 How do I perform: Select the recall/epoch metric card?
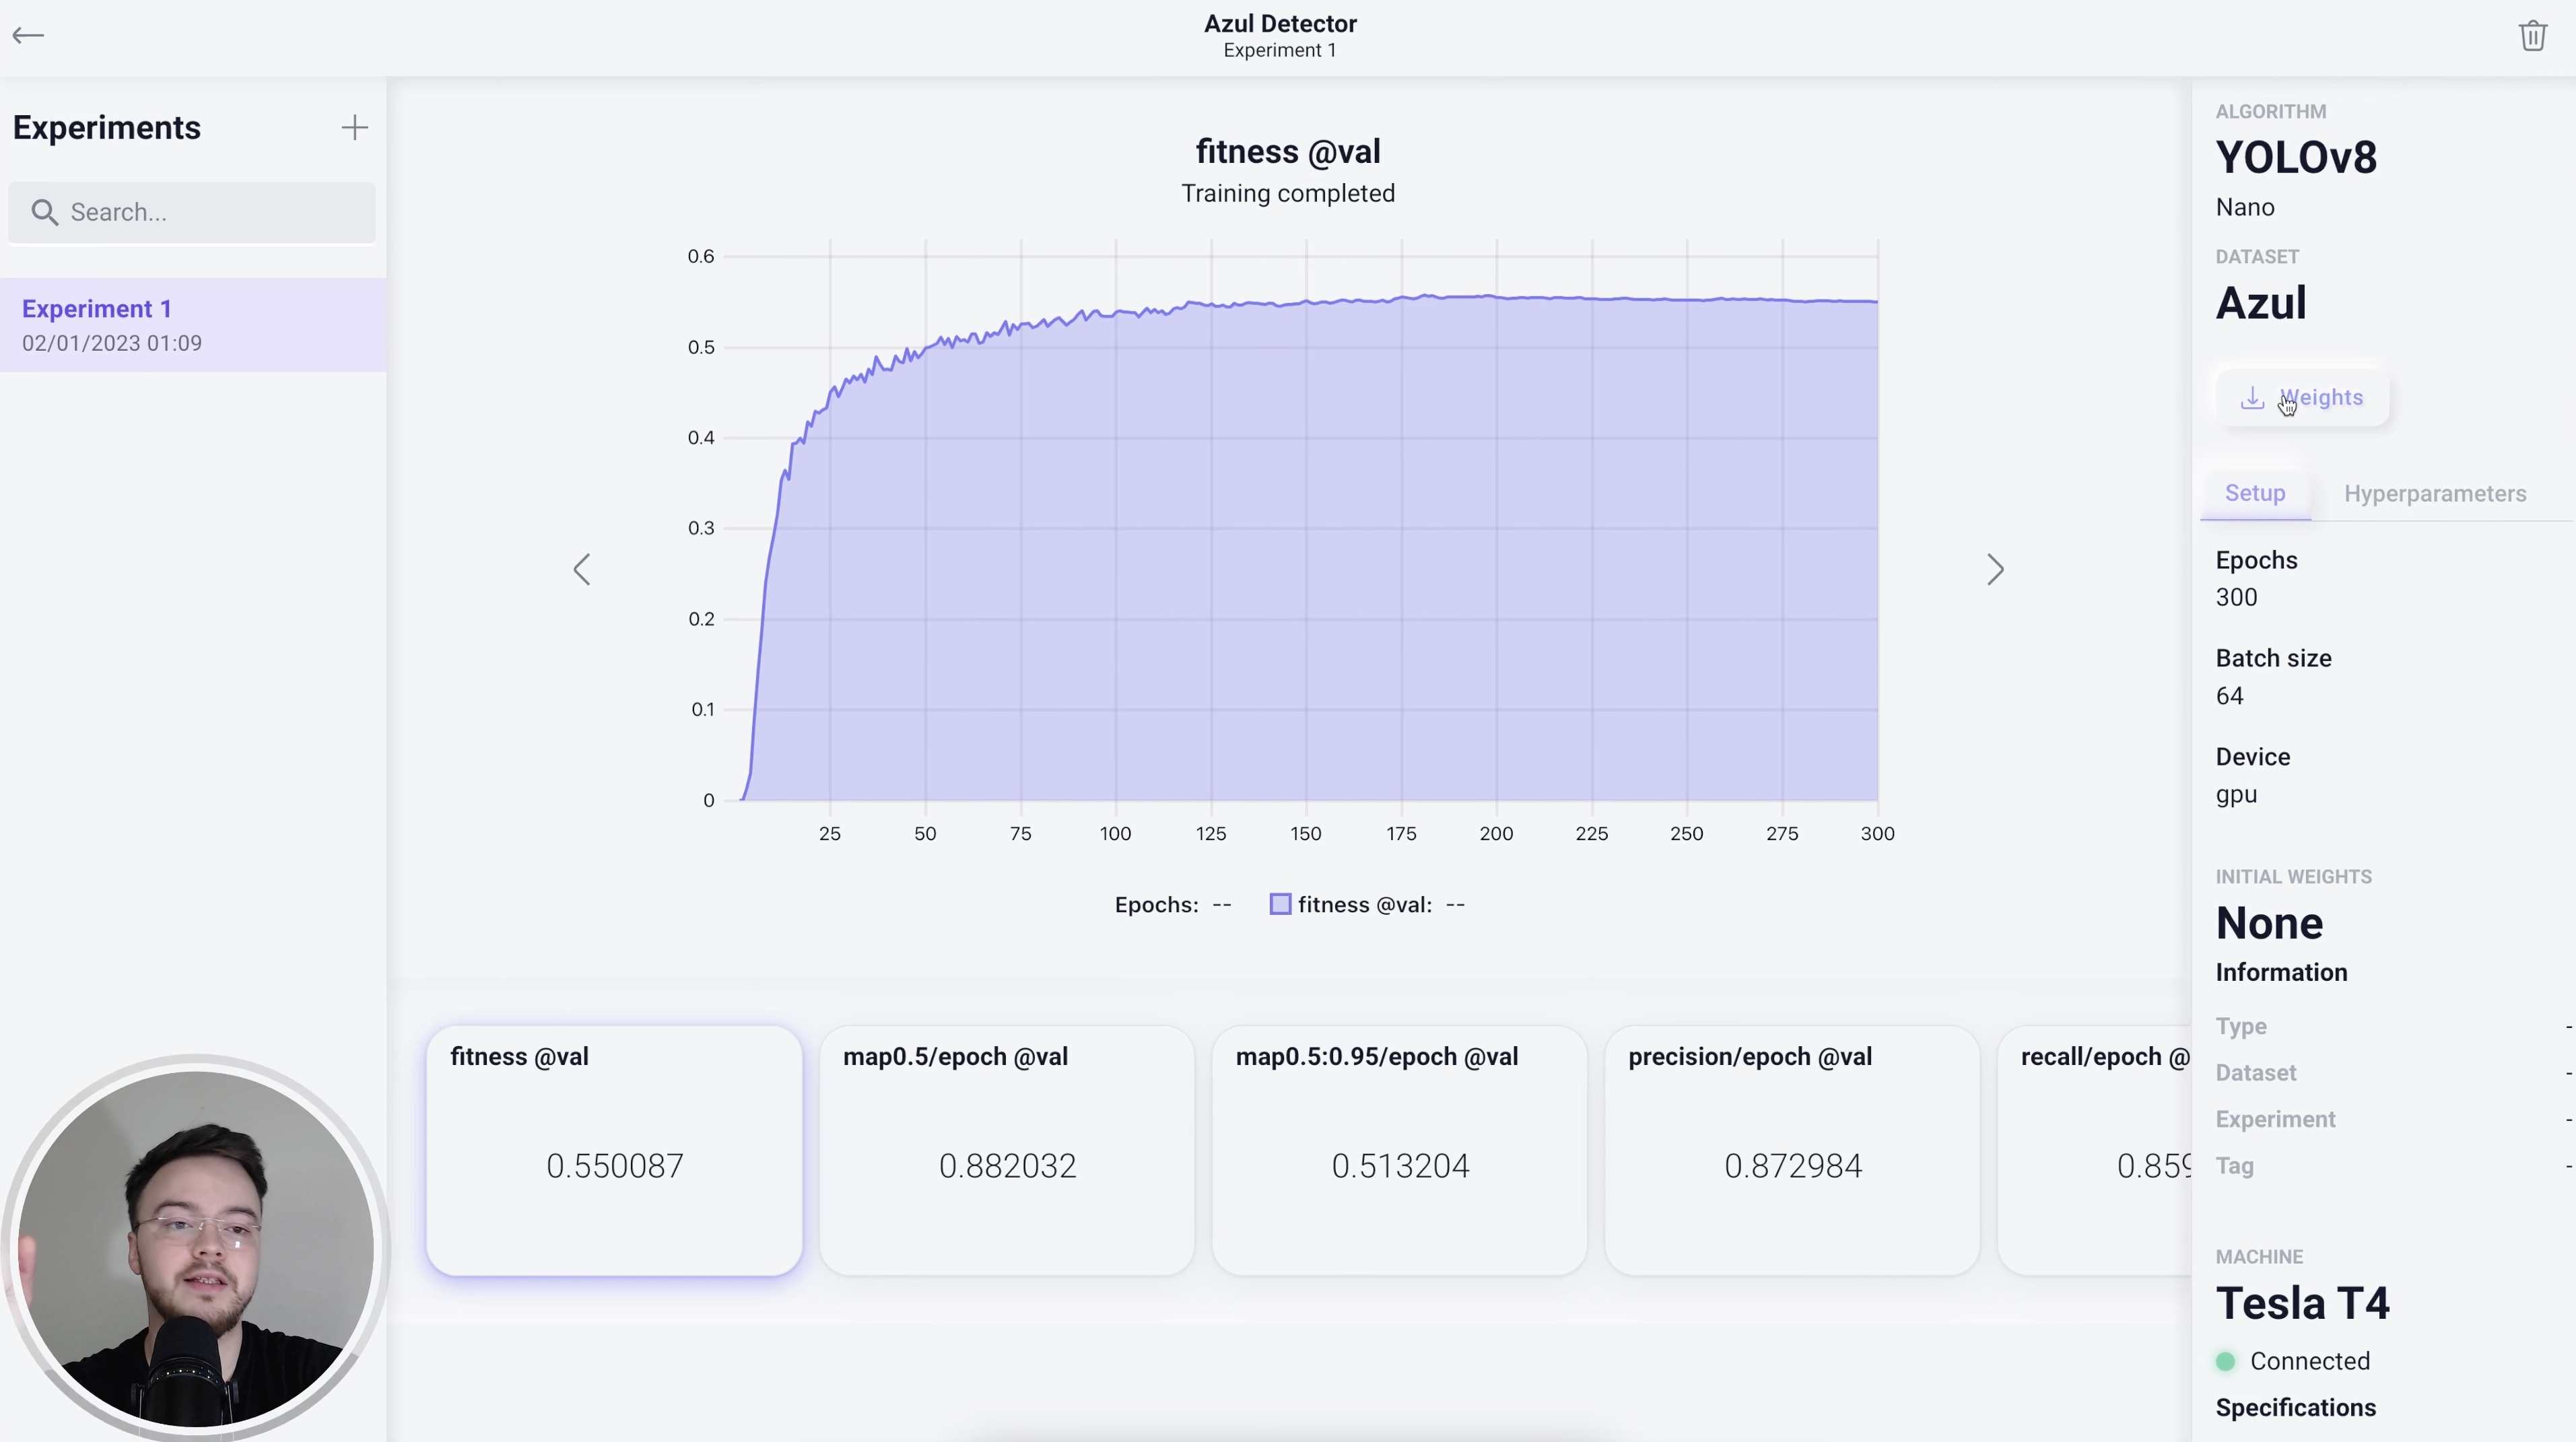coord(2095,1150)
